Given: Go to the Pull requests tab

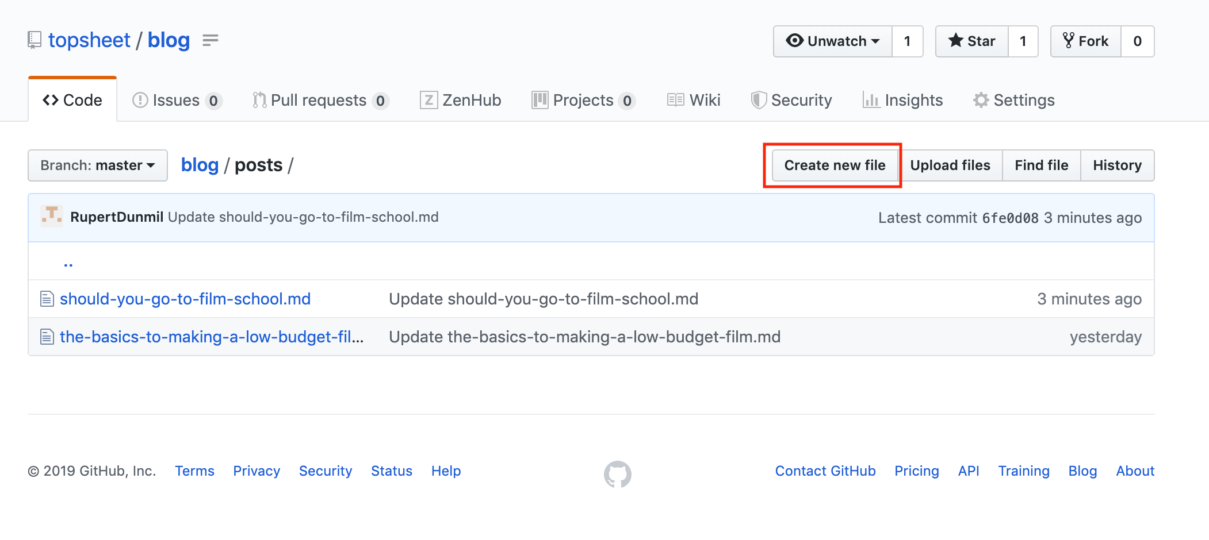Looking at the screenshot, I should [320, 100].
